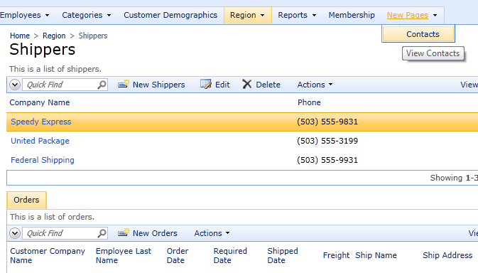Open the Orders Actions dropdown
The width and height of the screenshot is (478, 273).
tap(212, 233)
